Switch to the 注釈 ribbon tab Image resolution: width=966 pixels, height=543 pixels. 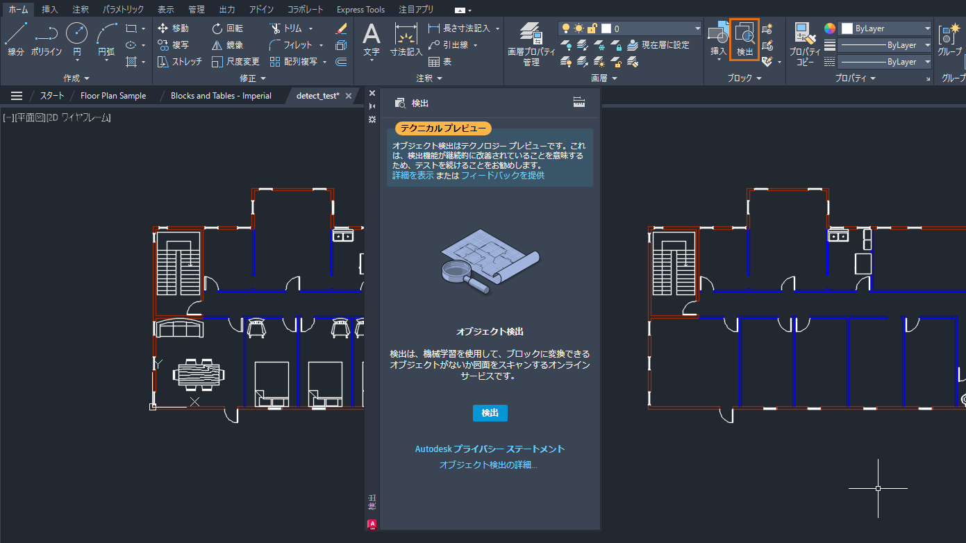81,10
